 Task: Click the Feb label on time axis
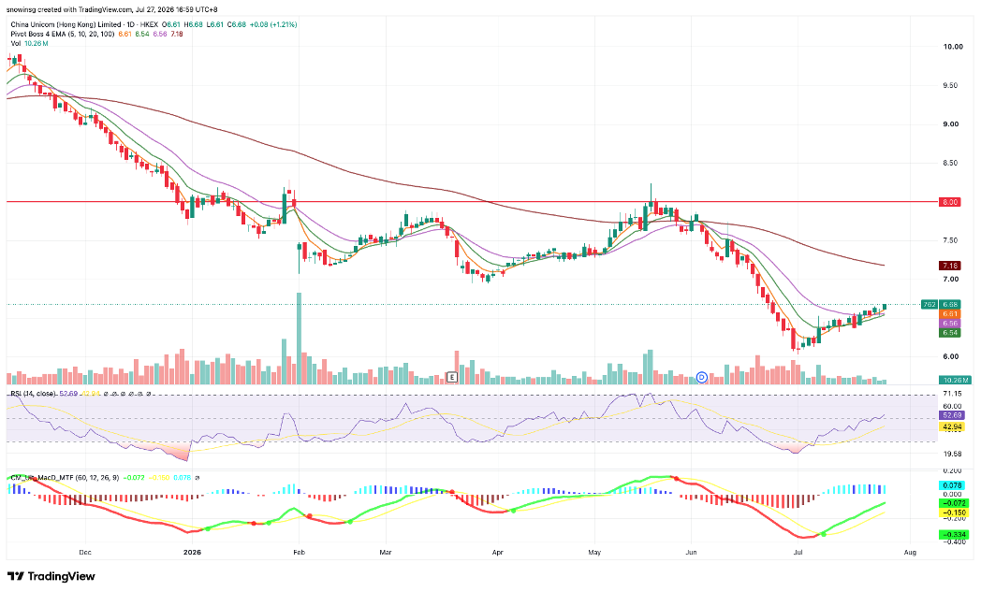coord(299,552)
